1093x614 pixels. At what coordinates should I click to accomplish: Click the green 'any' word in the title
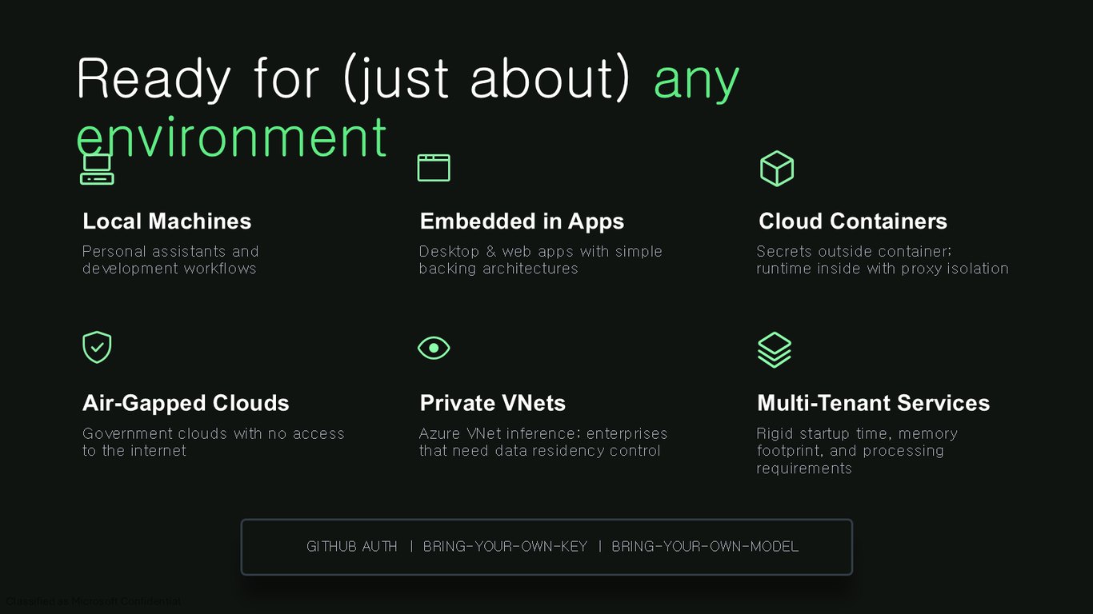(x=696, y=83)
